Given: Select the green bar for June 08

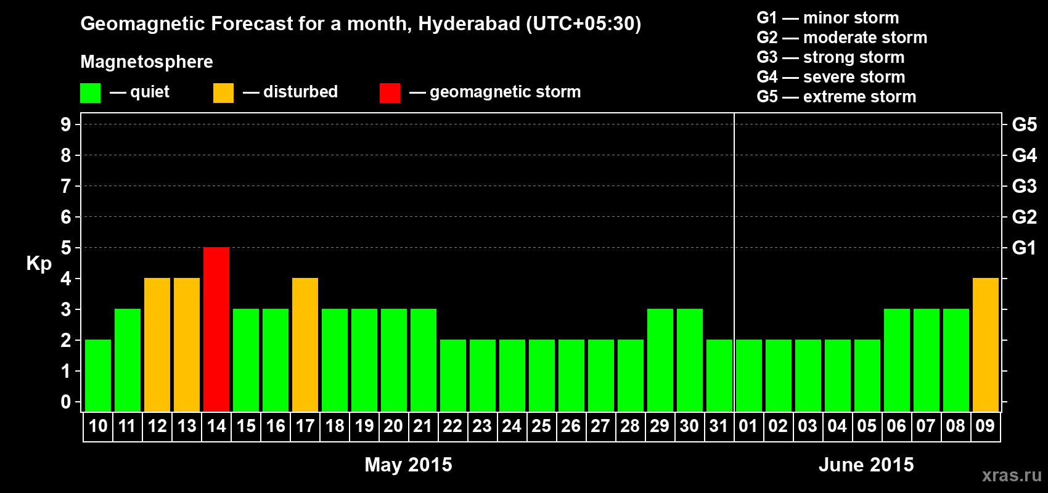Looking at the screenshot, I should coord(956,360).
